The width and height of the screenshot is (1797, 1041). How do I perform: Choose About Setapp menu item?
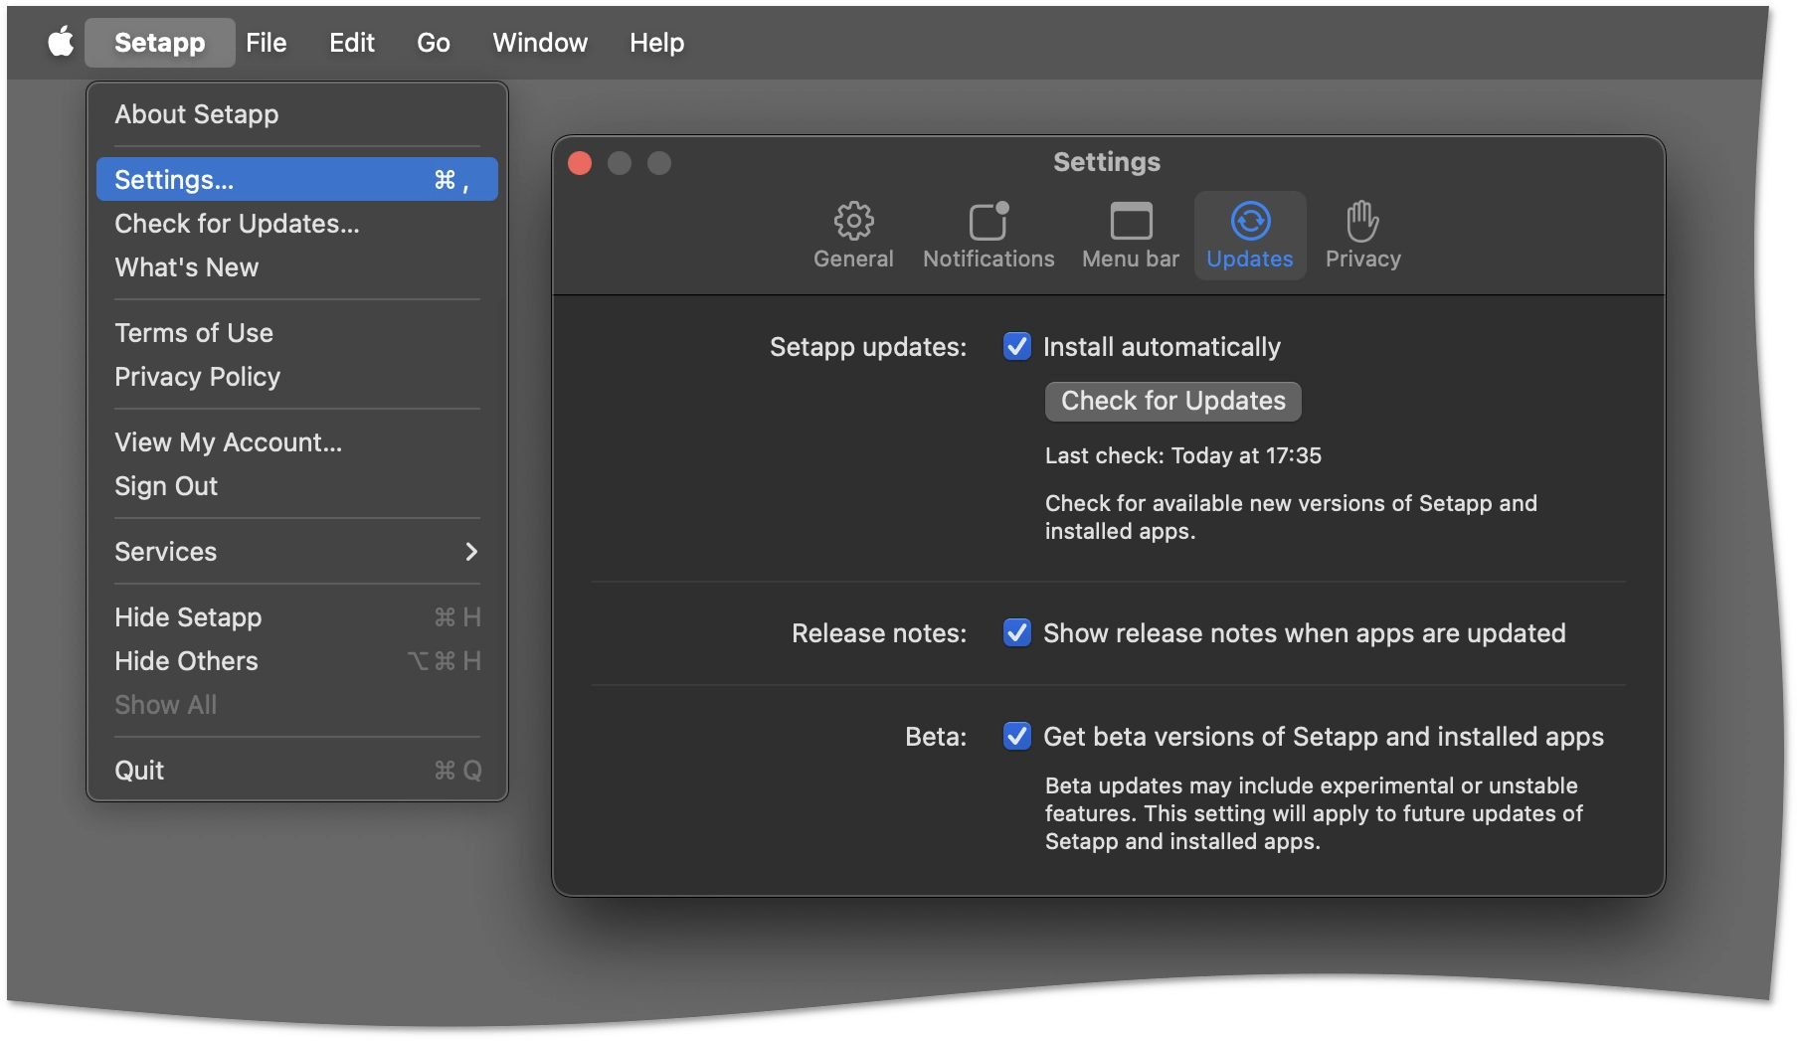(x=297, y=114)
